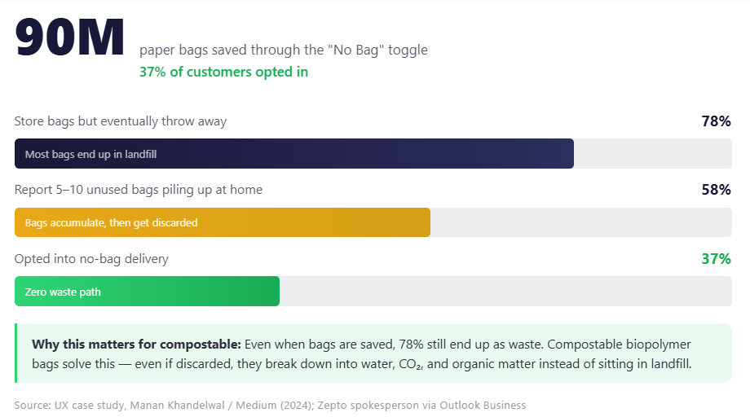The height and width of the screenshot is (417, 750).
Task: Click the bold 58% value
Action: coord(716,190)
